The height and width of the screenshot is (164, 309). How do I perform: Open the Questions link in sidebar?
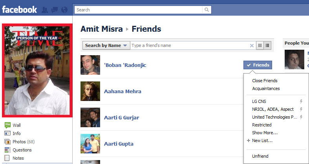(x=22, y=150)
